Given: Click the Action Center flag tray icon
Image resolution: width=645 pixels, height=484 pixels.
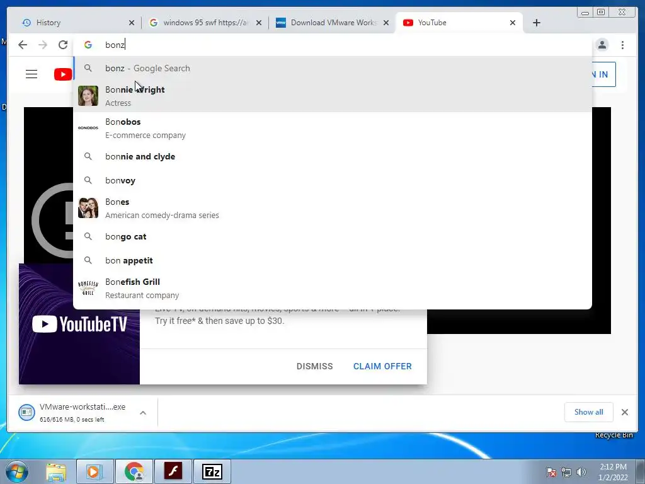Looking at the screenshot, I should click(x=551, y=472).
